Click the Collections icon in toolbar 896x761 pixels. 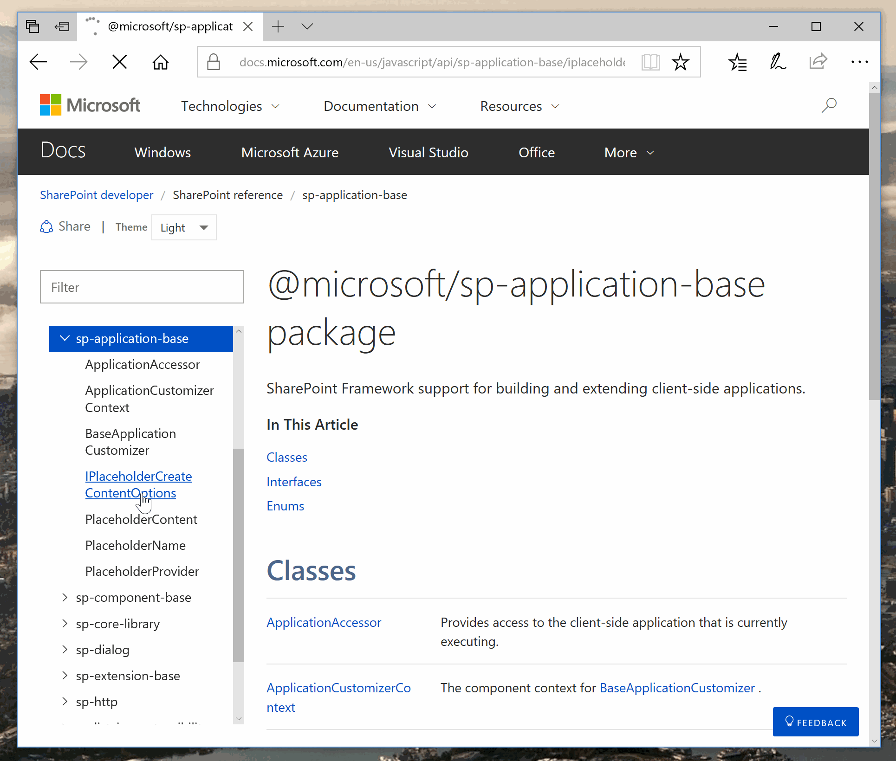click(x=738, y=64)
